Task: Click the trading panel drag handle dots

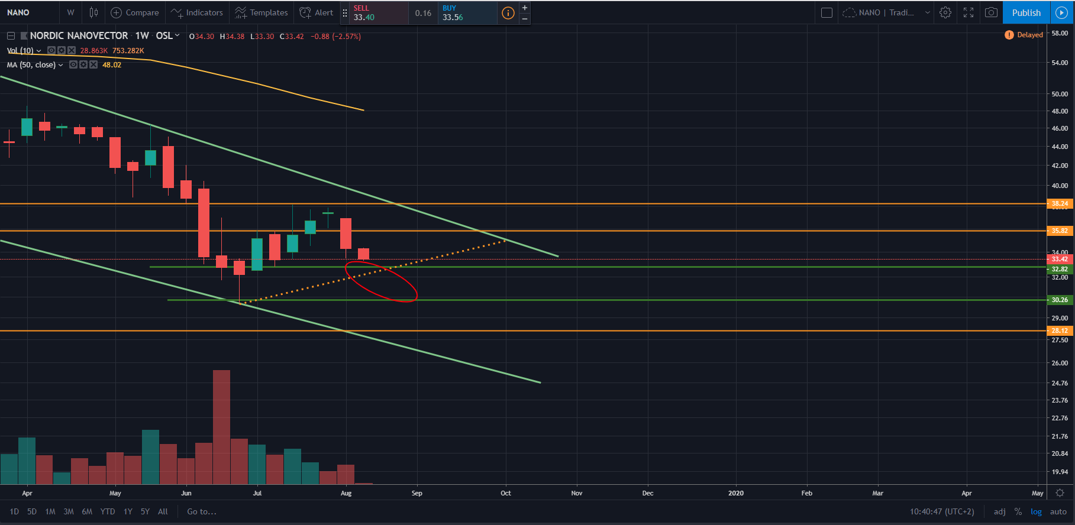Action: point(344,12)
